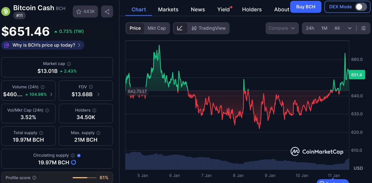Open the Compare dropdown
This screenshot has width=372, height=183.
pyautogui.click(x=282, y=28)
